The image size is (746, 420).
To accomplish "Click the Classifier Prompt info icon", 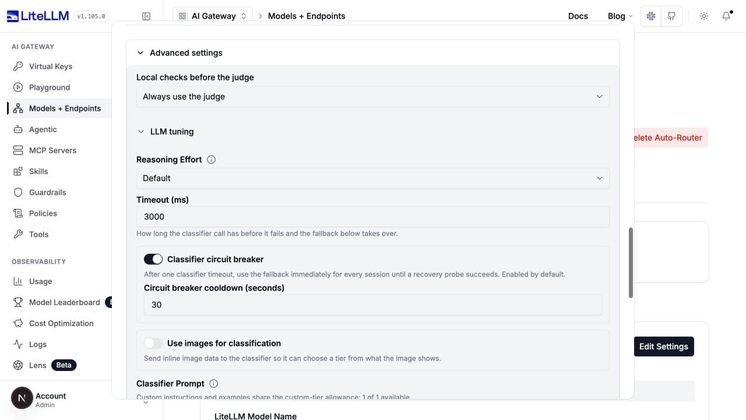I will click(214, 383).
